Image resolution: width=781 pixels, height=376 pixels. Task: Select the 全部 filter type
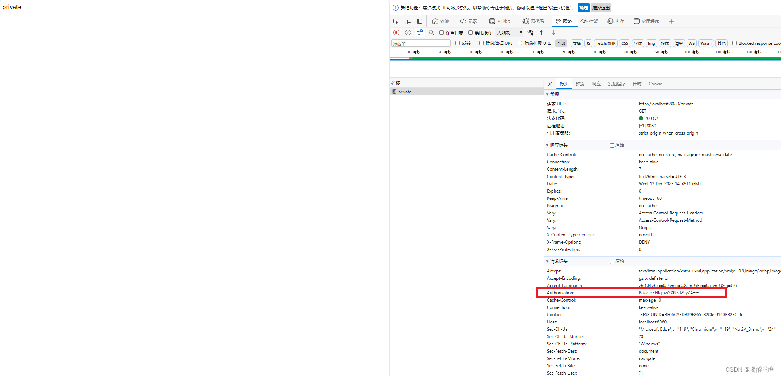click(x=561, y=43)
